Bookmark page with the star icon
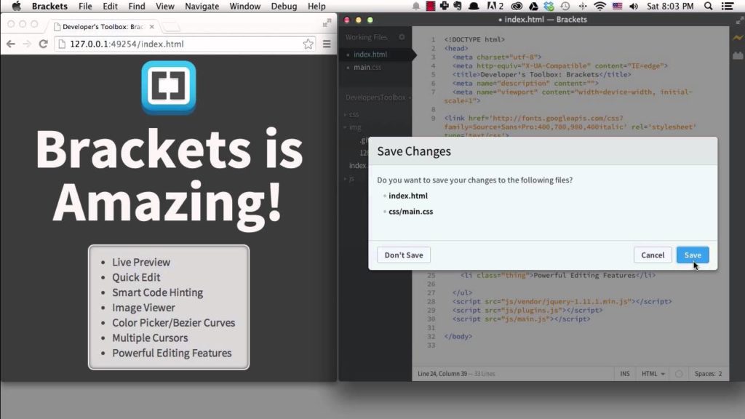This screenshot has height=419, width=745. (308, 44)
